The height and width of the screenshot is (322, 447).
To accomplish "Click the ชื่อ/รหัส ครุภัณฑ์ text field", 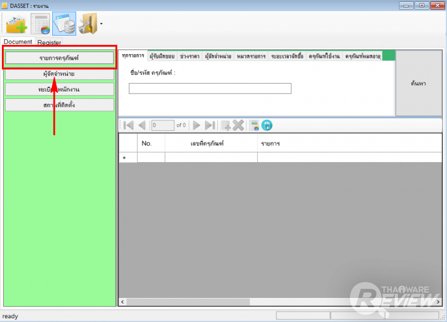I will [210, 88].
